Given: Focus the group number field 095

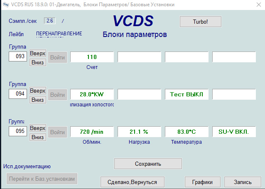Looking at the screenshot, I should pyautogui.click(x=18, y=131).
